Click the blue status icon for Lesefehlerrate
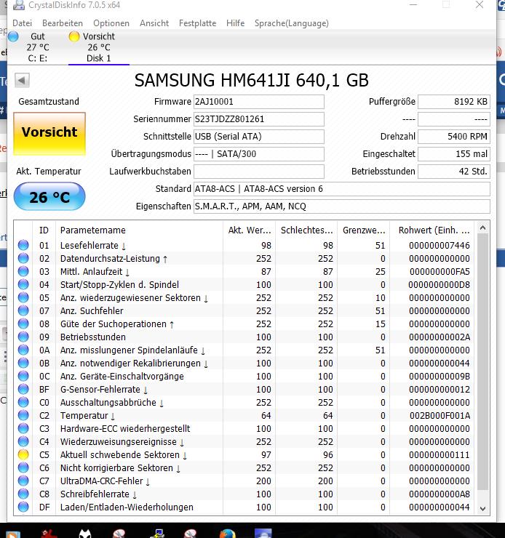 [x=23, y=245]
